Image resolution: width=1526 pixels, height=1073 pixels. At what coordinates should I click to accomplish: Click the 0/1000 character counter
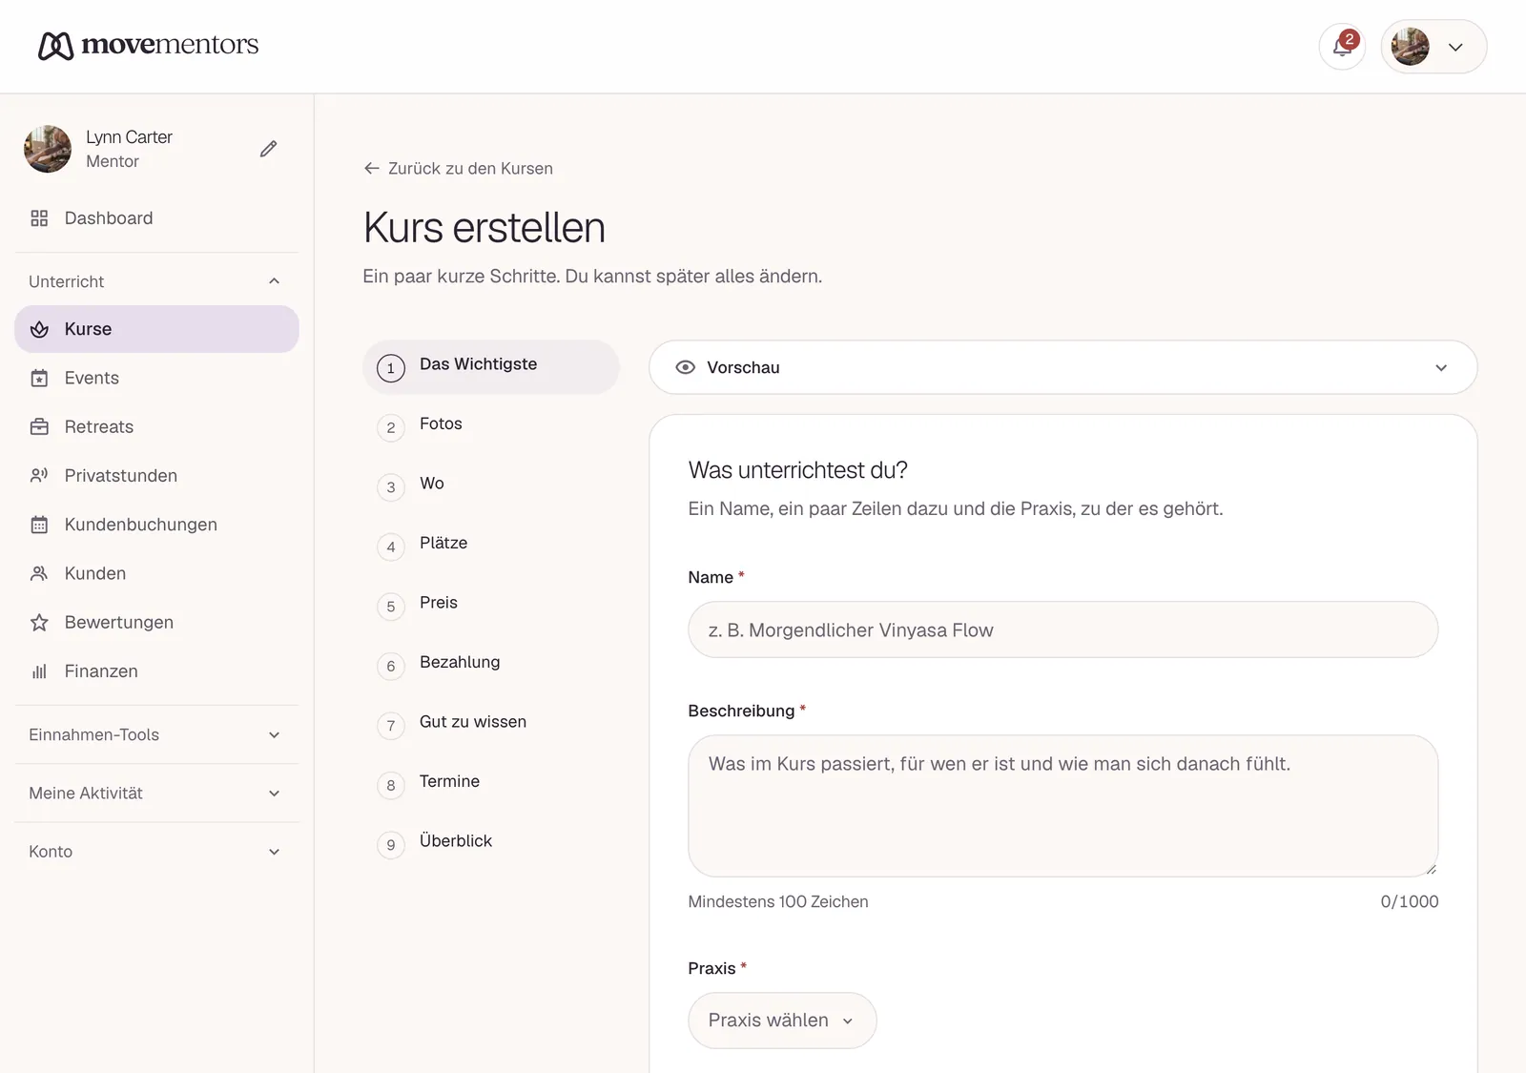point(1409,901)
